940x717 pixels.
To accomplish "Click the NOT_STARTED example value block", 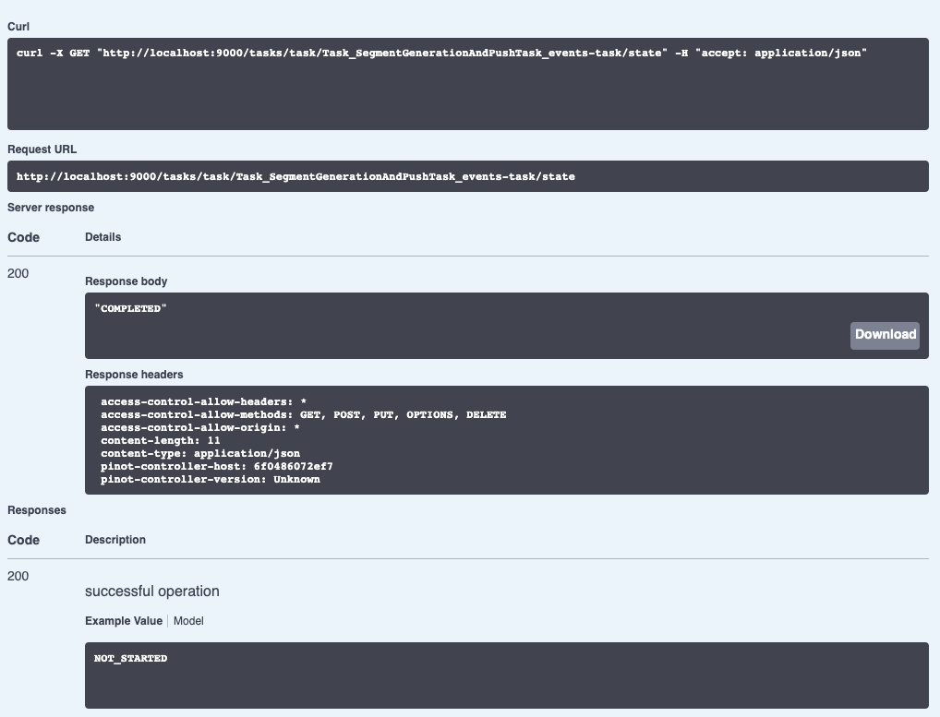I will [x=130, y=658].
